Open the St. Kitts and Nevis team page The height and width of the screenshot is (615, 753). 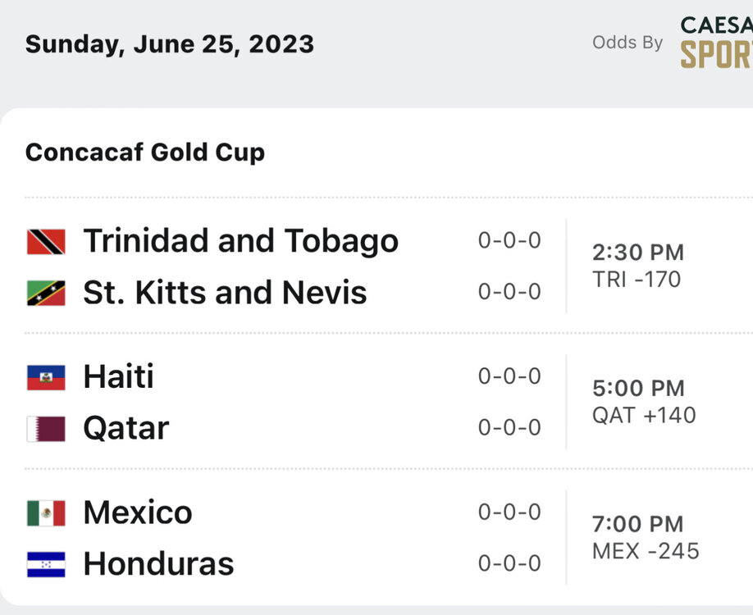225,293
